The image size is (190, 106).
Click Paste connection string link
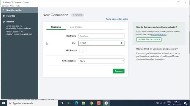point(117,19)
